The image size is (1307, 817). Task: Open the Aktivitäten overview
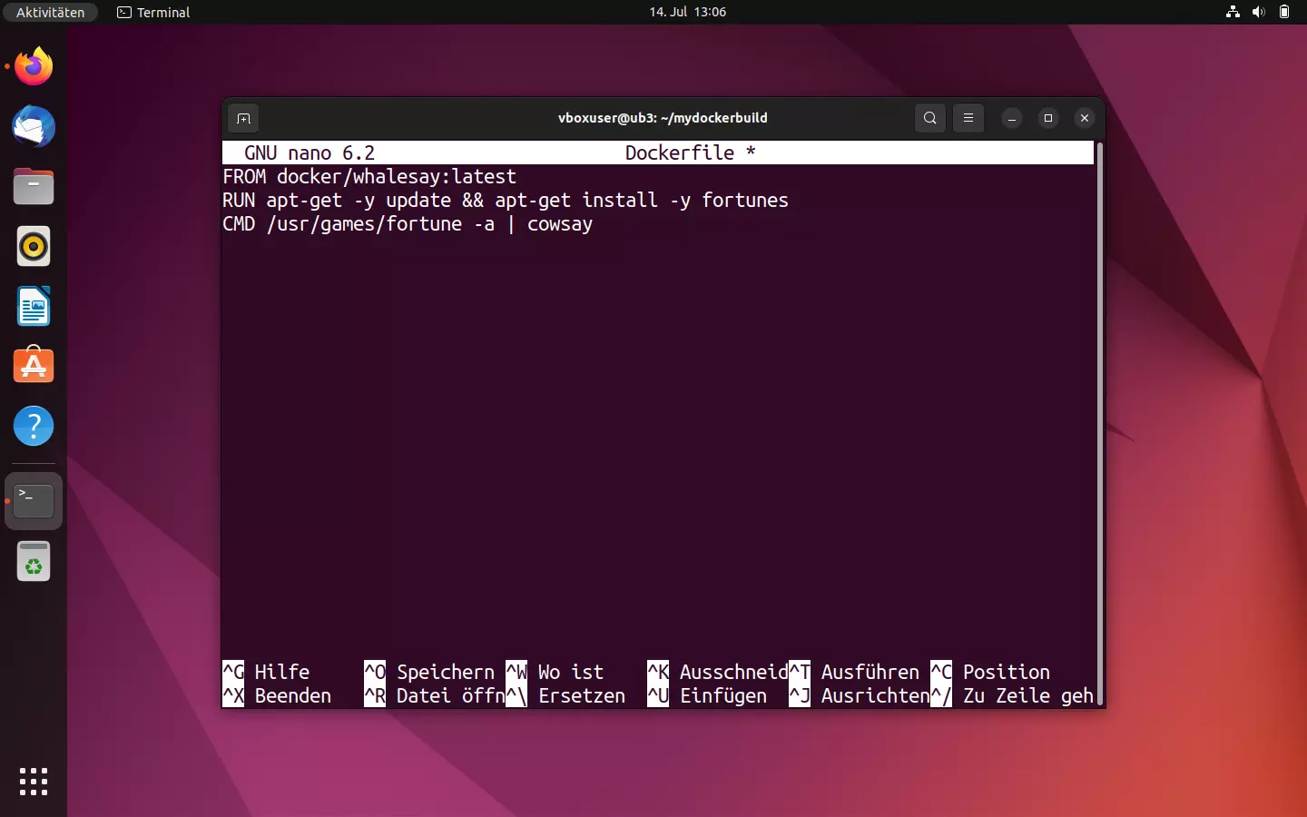point(50,12)
